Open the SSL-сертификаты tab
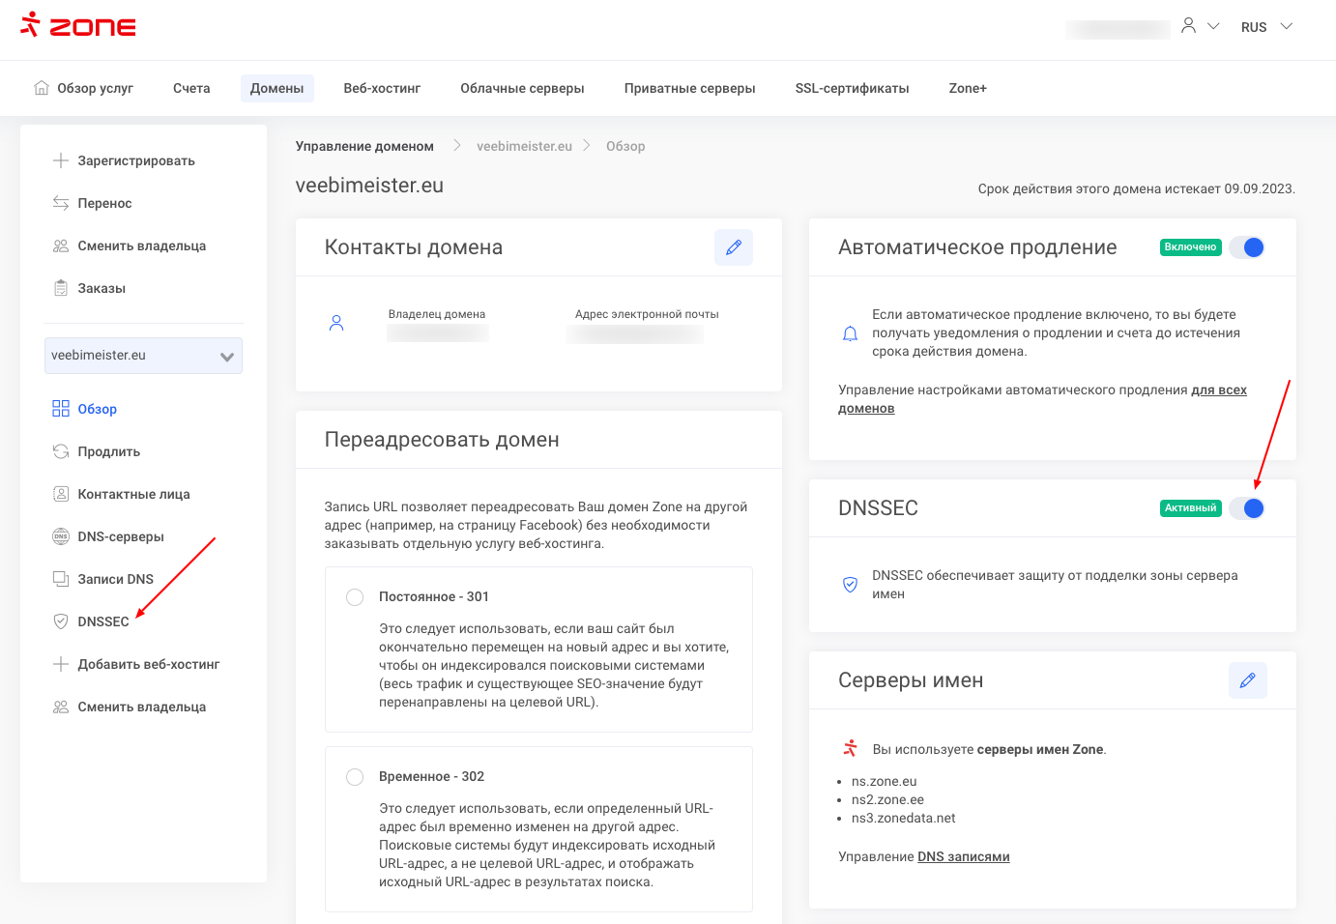1336x924 pixels. (852, 88)
